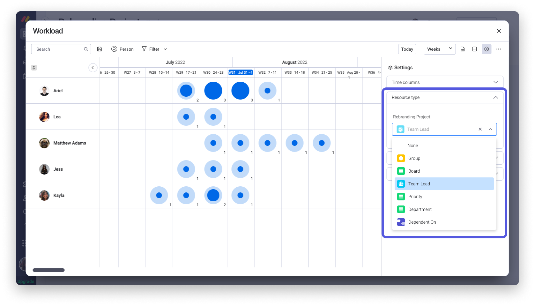
Task: Click the Board option's green icon
Action: click(401, 171)
